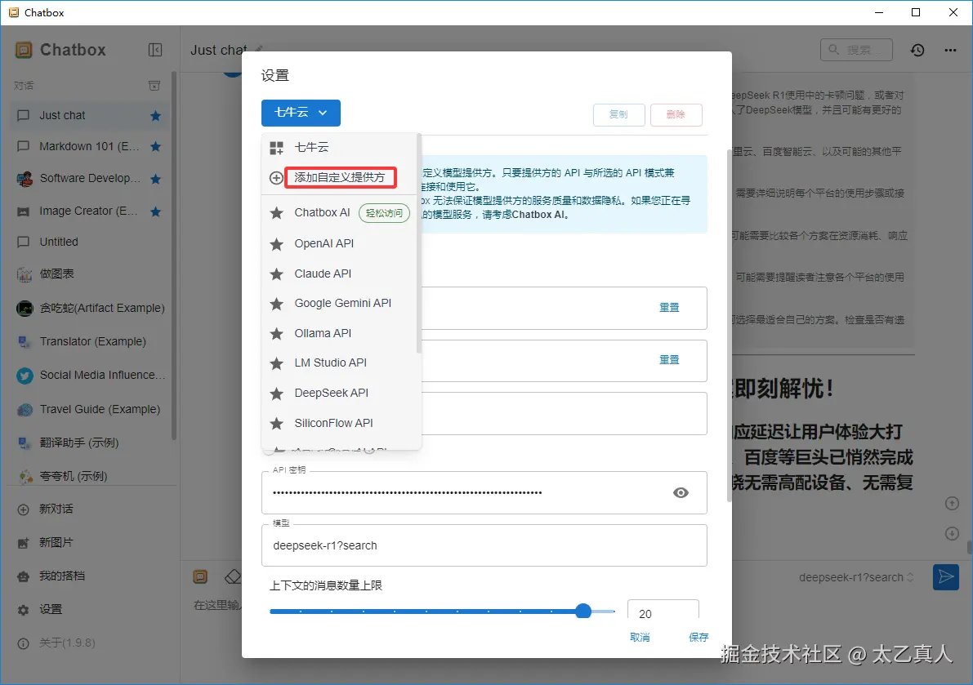Open Travel Guide (Example) conversation
Screen dimensions: 973x685
(x=91, y=409)
